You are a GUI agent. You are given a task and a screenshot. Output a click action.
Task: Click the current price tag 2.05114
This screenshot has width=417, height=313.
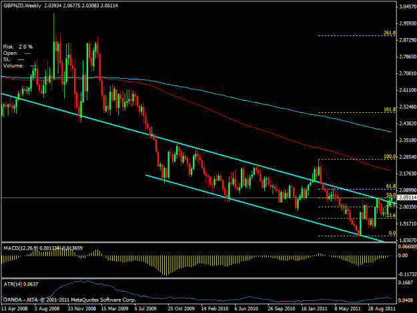tap(408, 198)
